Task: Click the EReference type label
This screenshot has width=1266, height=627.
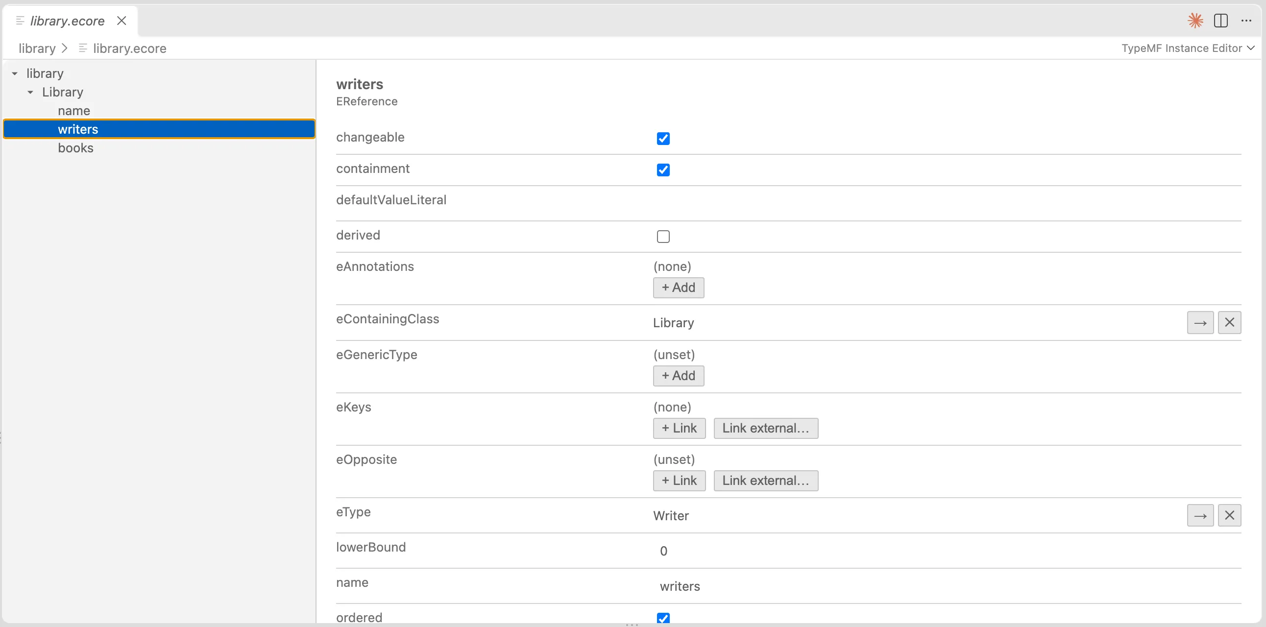Action: pyautogui.click(x=366, y=101)
